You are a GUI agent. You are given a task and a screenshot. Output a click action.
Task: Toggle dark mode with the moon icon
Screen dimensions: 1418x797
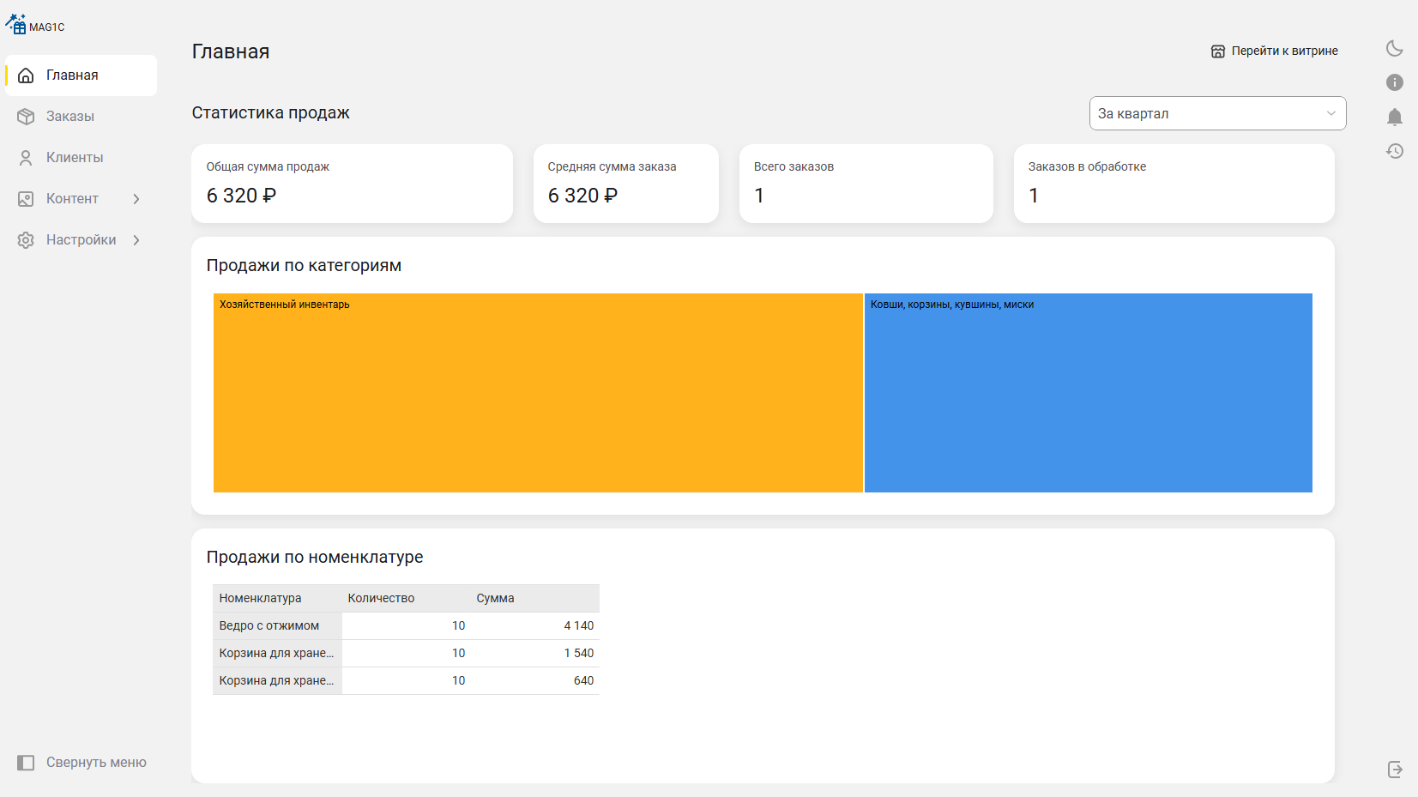[x=1395, y=49]
